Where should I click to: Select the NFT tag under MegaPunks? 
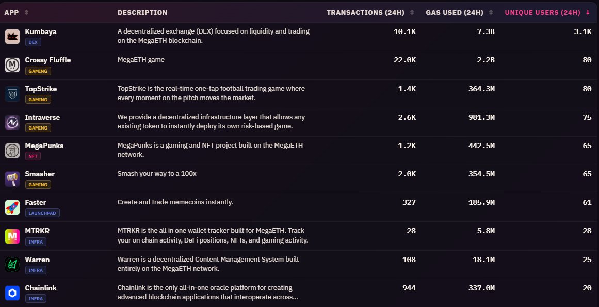(x=33, y=156)
